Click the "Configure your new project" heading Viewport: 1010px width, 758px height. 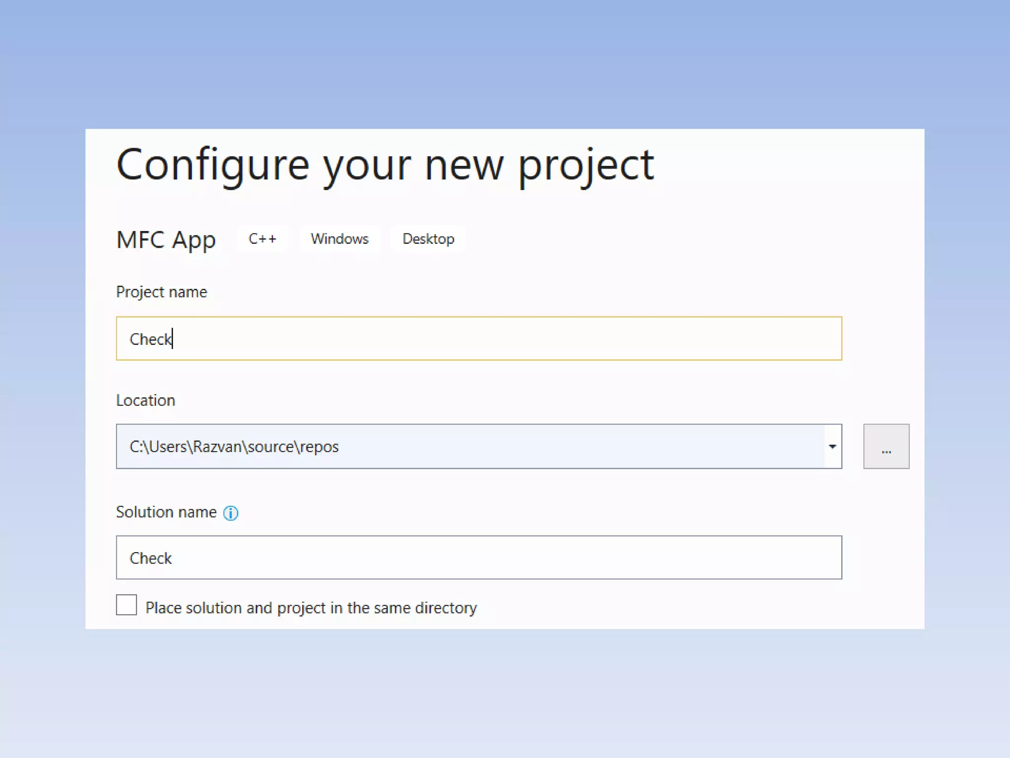coord(385,165)
